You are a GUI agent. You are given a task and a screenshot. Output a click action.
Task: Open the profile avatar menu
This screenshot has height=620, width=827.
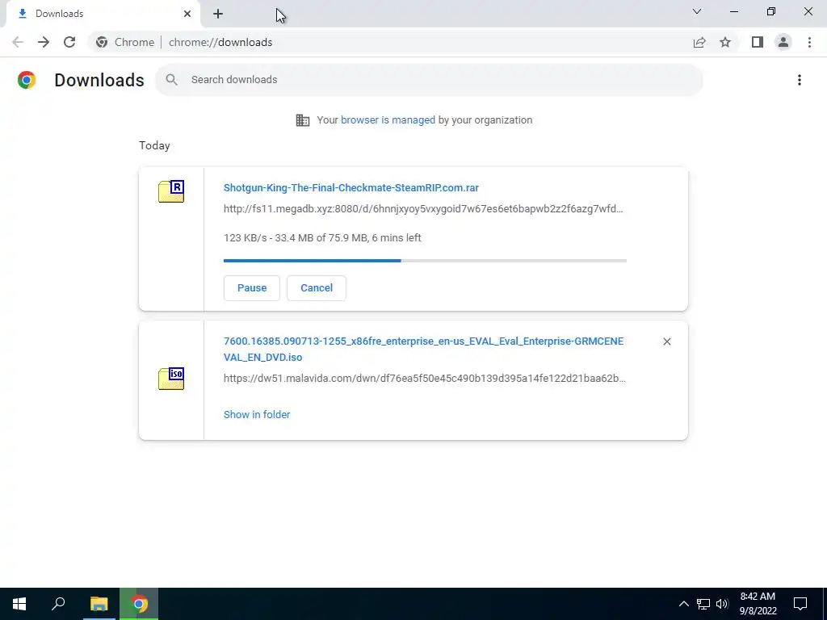click(x=783, y=42)
